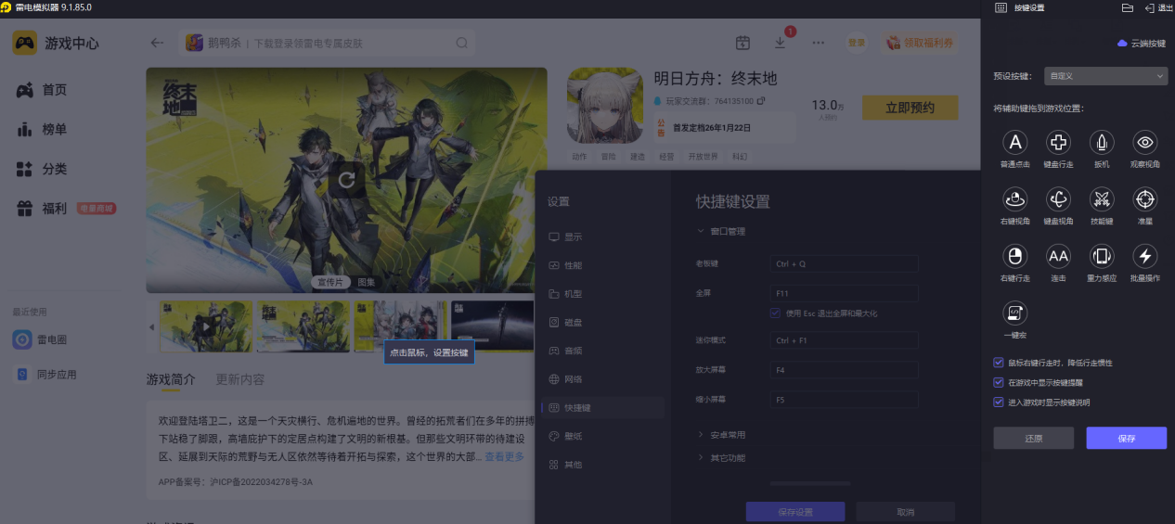Click the 老板键 Ctrl + Q field
This screenshot has width=1175, height=524.
click(x=844, y=264)
